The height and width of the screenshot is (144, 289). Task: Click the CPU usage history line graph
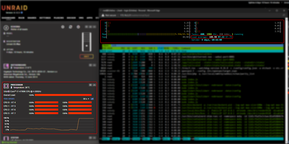pyautogui.click(x=52, y=124)
